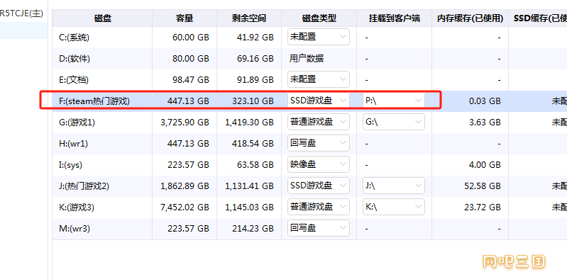The height and width of the screenshot is (279, 567).
Task: Open 回写盘 dropdown for H:(wr1)
Action: 319,143
